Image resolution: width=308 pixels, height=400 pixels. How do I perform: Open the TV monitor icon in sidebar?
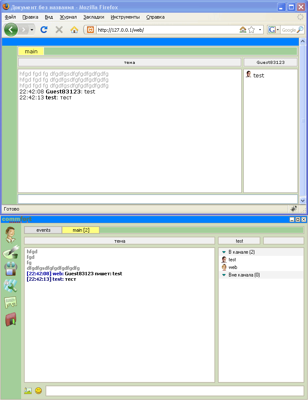tap(11, 269)
